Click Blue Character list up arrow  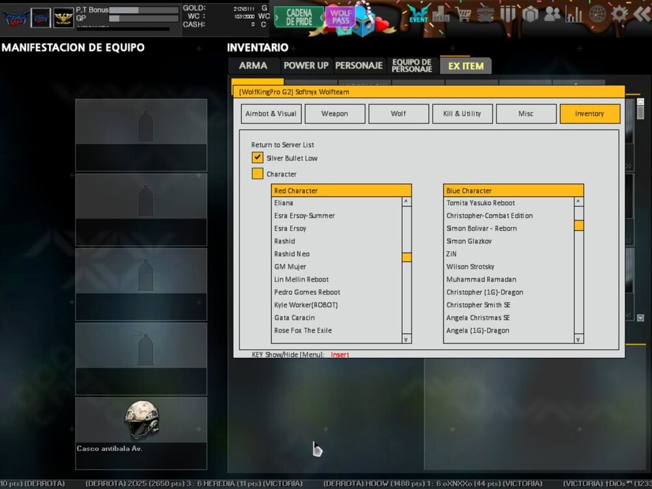578,202
